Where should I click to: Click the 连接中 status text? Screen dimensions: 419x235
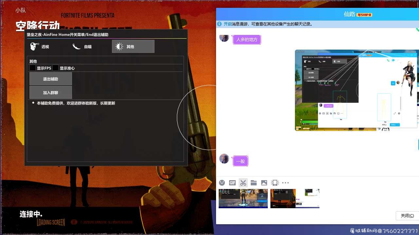coord(31,214)
